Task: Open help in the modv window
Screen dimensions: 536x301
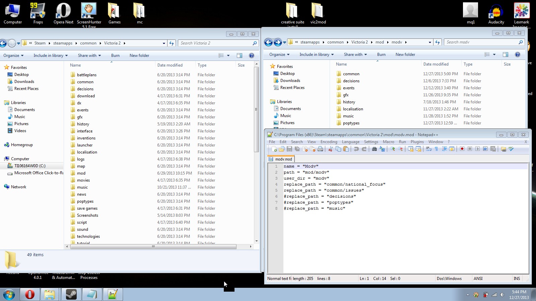Action: [x=518, y=55]
